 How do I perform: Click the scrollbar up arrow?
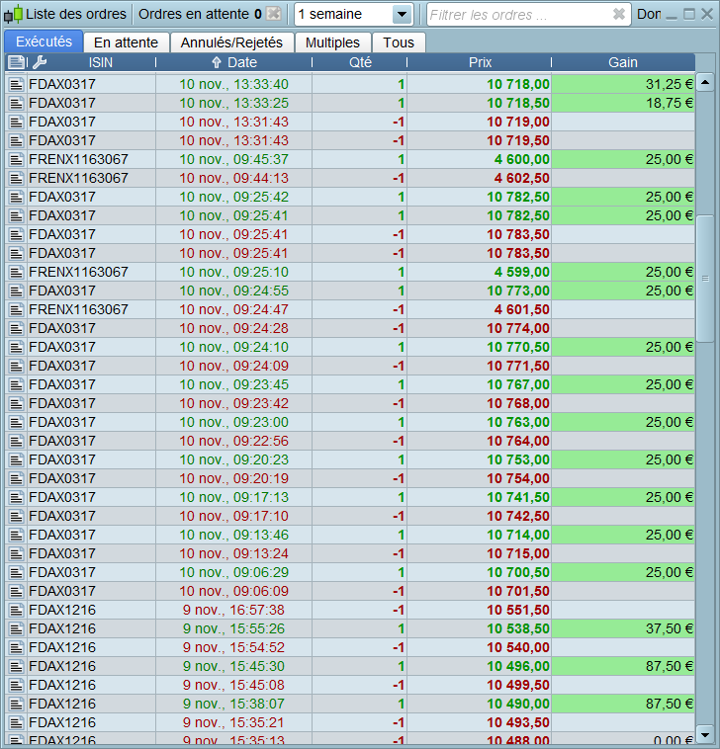705,82
